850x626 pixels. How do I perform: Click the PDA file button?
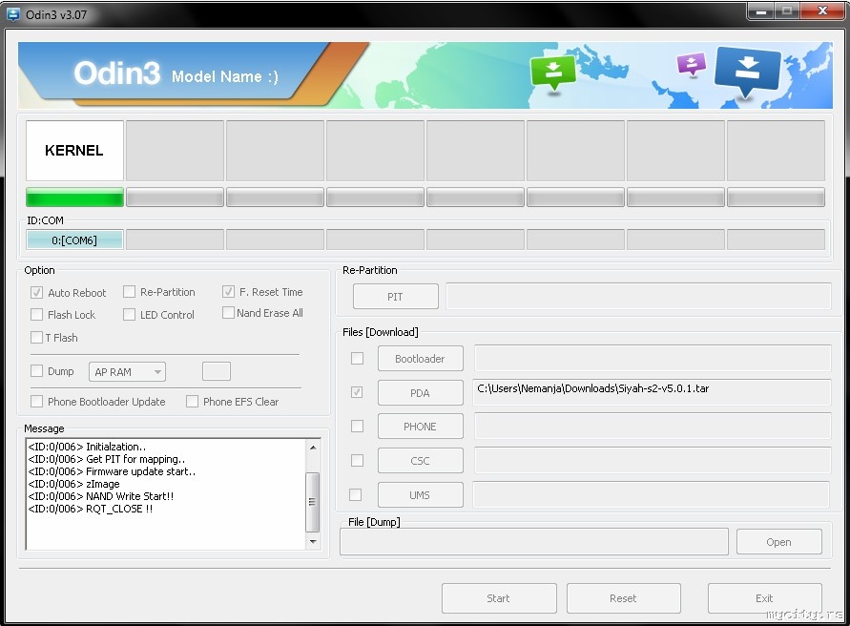coord(420,393)
